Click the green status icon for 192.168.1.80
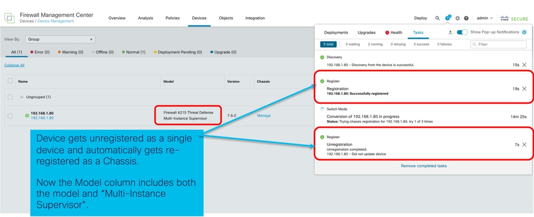The height and width of the screenshot is (217, 534). point(27,115)
